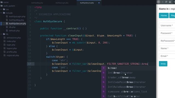Choose trader_cdlbreakaway autocomplete suggestion
Viewport: 175px width, 98px height.
[129, 78]
